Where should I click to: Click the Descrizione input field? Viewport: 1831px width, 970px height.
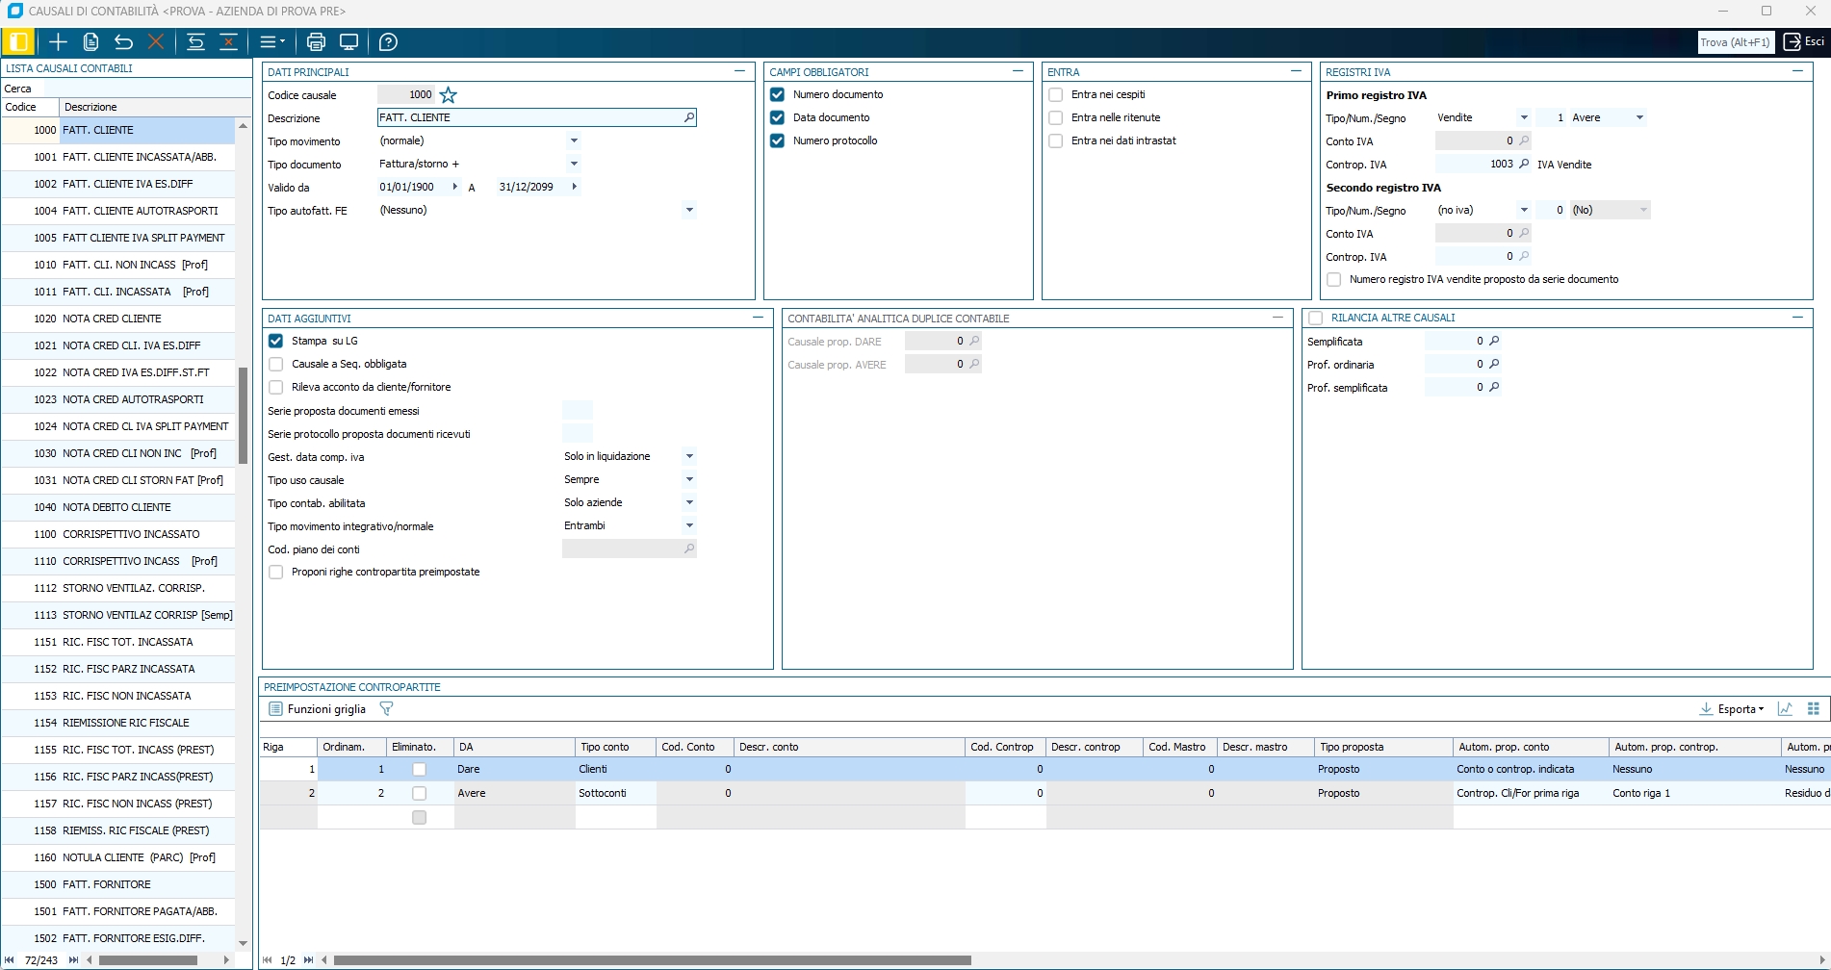pos(529,117)
